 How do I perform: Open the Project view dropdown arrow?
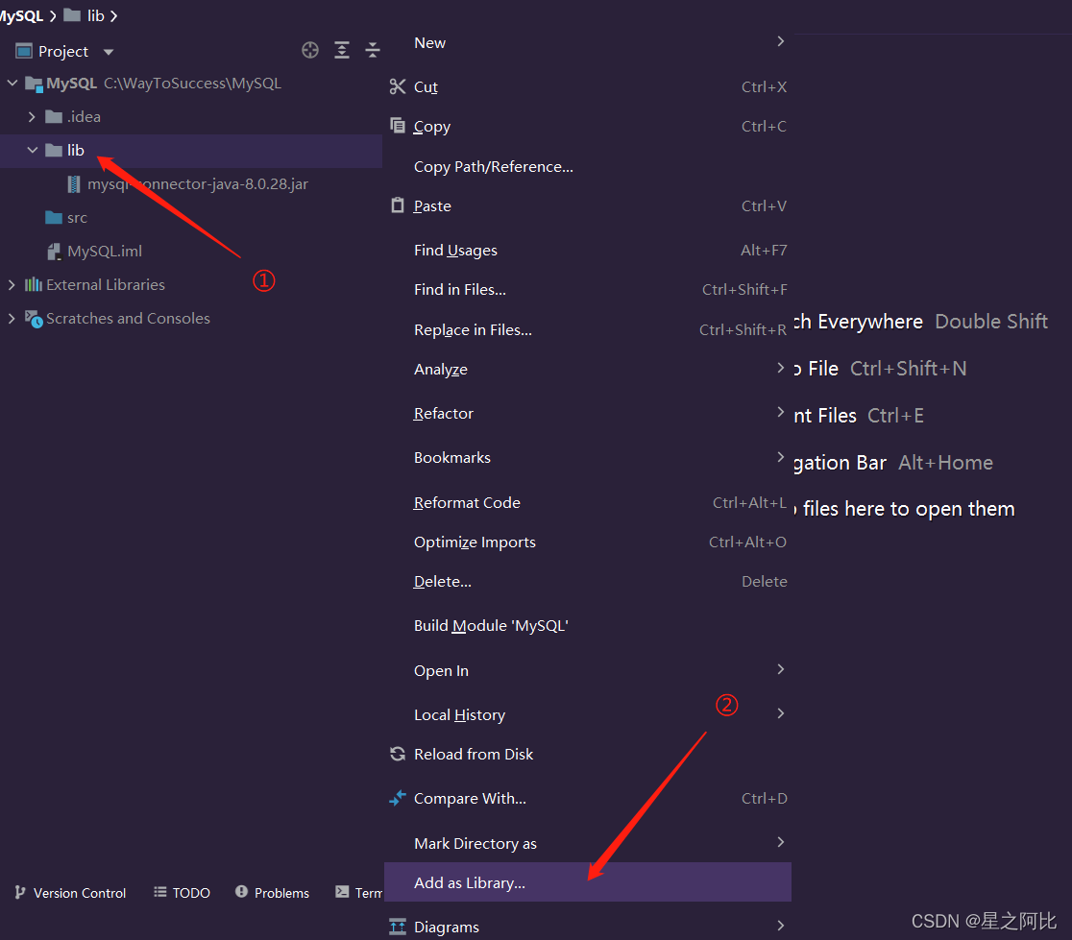coord(108,52)
